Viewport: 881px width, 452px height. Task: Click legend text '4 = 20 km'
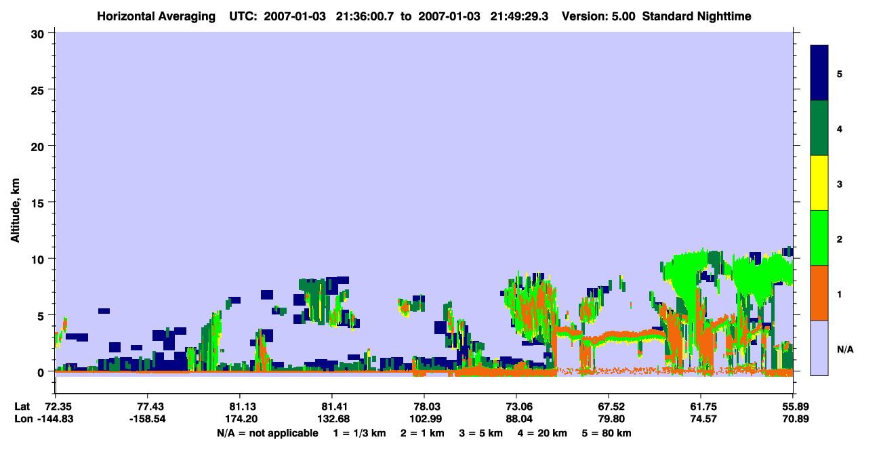(543, 433)
